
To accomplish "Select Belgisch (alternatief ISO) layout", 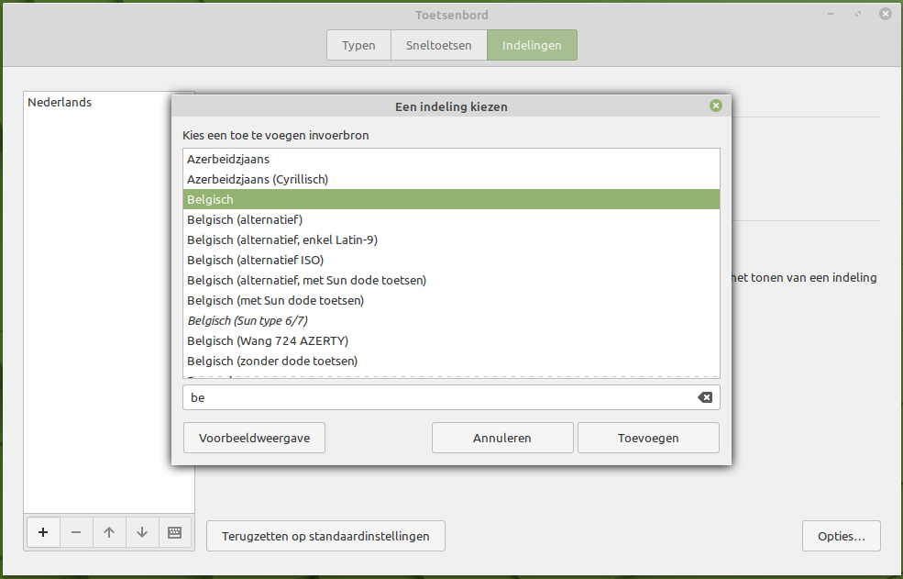I will click(255, 260).
